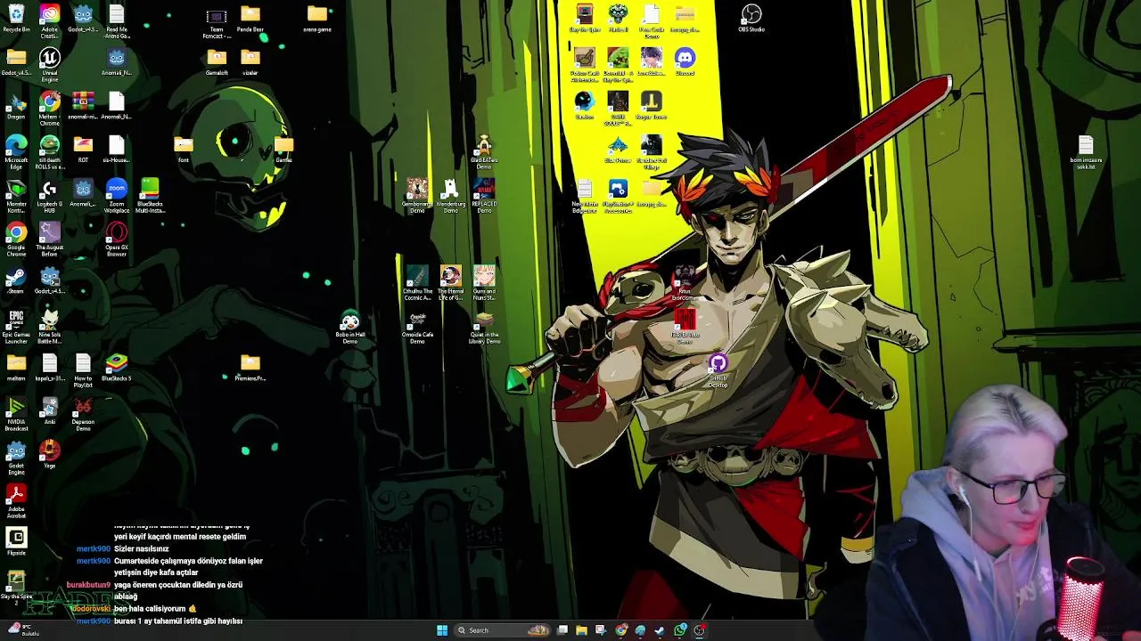Open the Bobo in Hell Demo shortcut
Image resolution: width=1141 pixels, height=641 pixels.
coord(350,326)
